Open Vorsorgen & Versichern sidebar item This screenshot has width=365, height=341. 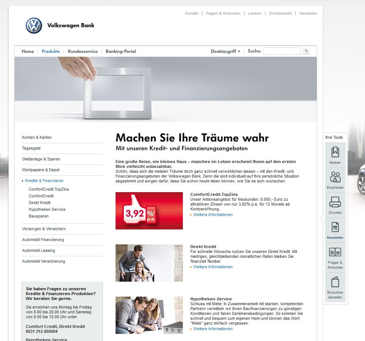(x=44, y=229)
